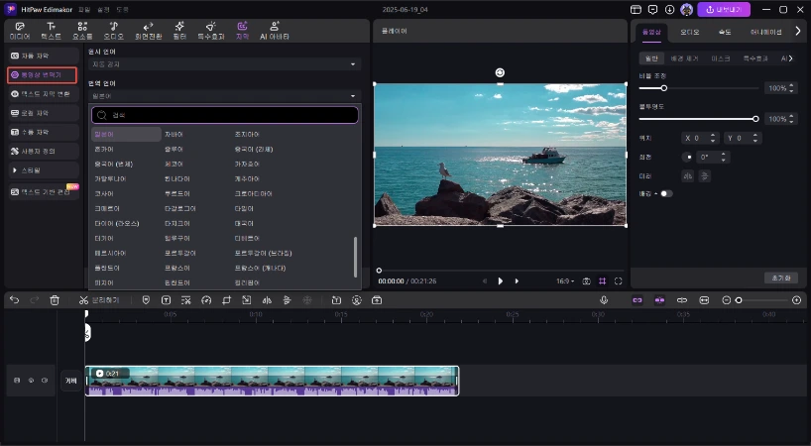Choose 조지아어 in the language list
Screen dimensions: 811x446
tap(247, 135)
